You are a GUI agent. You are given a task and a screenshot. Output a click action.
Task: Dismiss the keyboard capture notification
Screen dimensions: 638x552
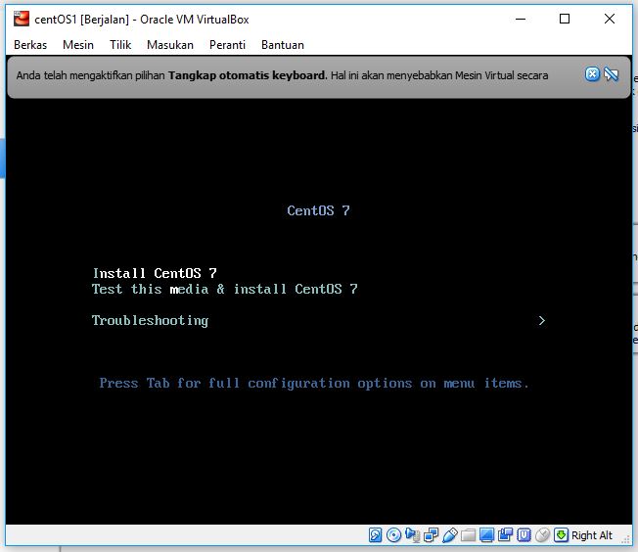click(x=592, y=74)
